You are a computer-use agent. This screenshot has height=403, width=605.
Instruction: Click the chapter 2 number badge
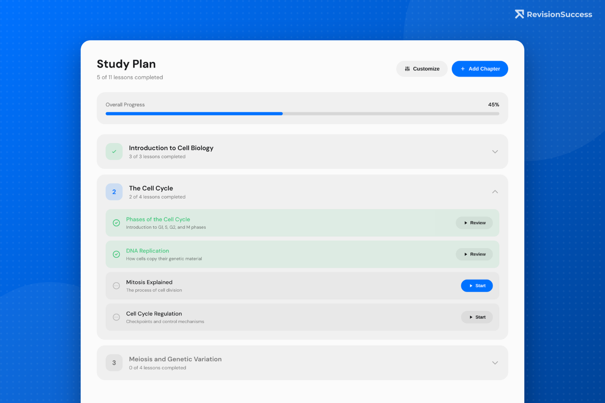114,192
